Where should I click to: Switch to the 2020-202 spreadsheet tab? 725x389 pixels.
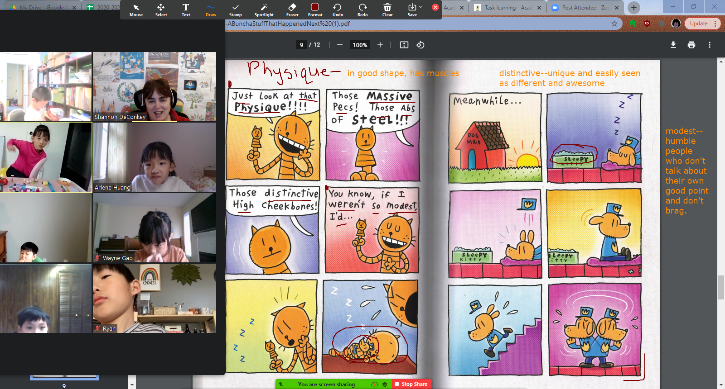pos(103,8)
